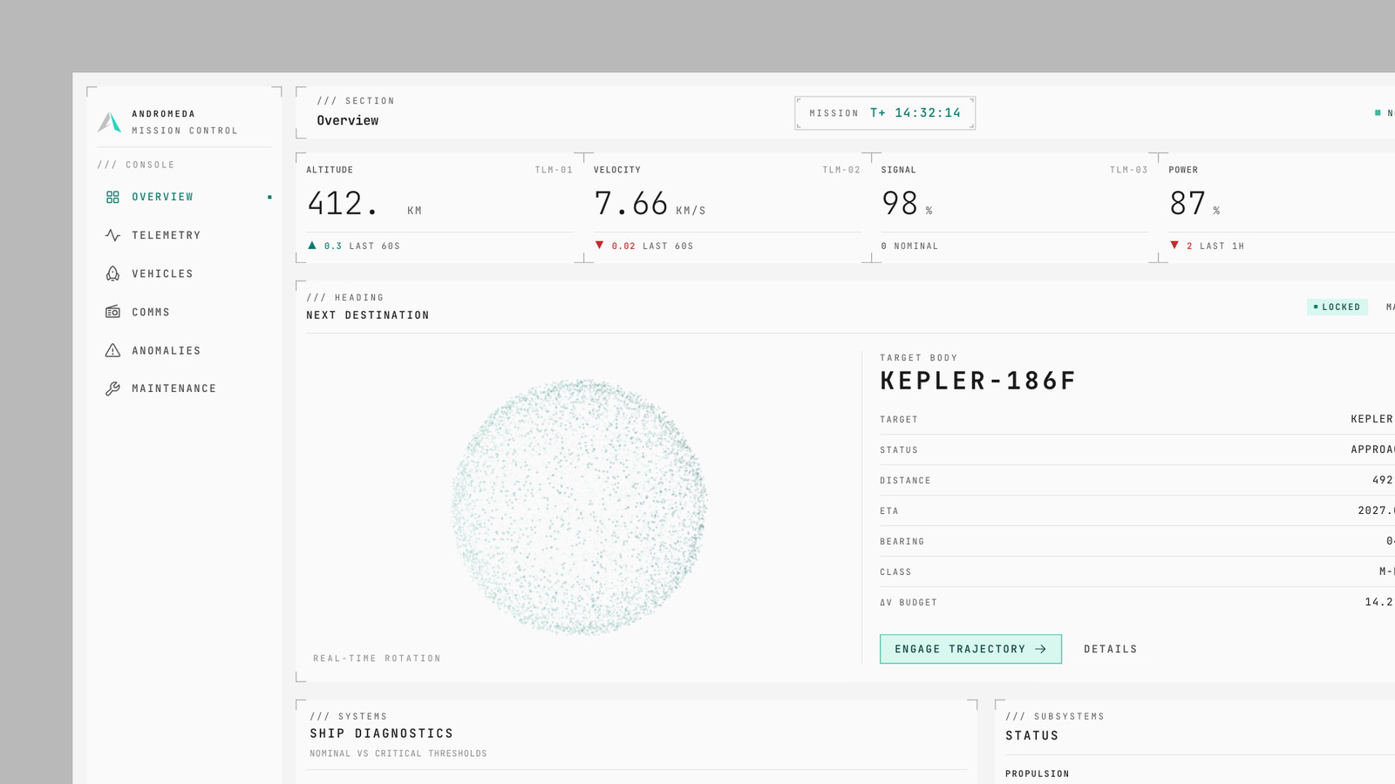This screenshot has height=784, width=1395.
Task: Click the ΔV BUDGET row label
Action: pos(908,603)
